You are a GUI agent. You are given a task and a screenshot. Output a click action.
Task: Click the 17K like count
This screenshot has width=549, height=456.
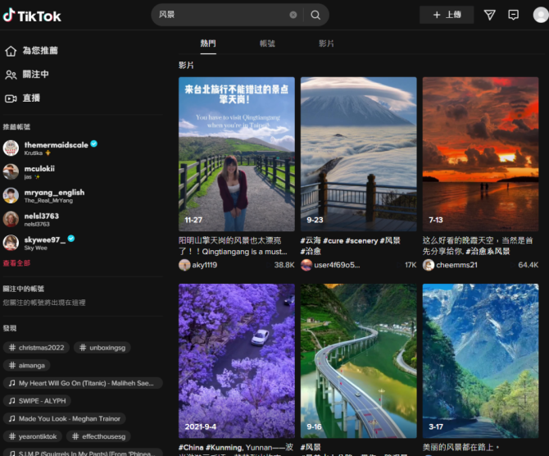coord(411,265)
